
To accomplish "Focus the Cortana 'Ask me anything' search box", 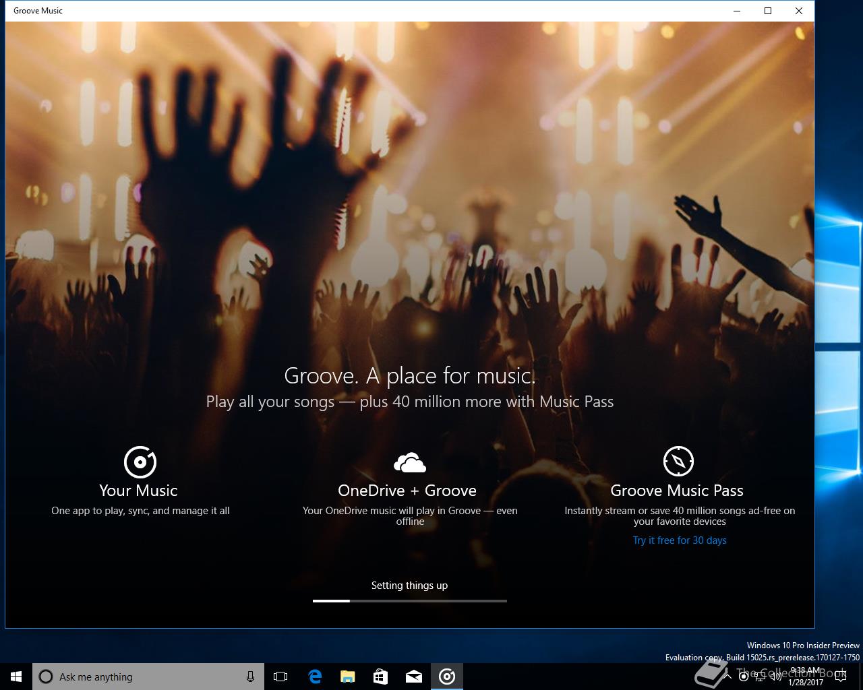I will pyautogui.click(x=147, y=677).
